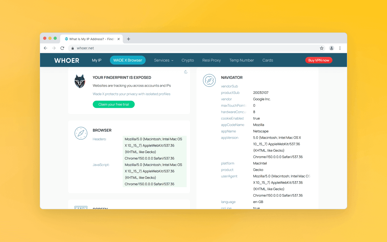Select the Mozilla appCodeName value
Image resolution: width=387 pixels, height=242 pixels.
pos(259,125)
